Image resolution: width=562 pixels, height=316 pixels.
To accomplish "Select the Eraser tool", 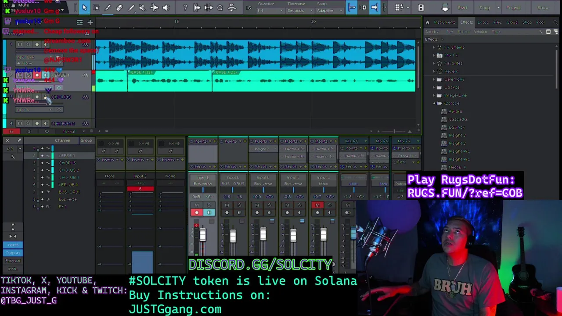I will coord(119,7).
